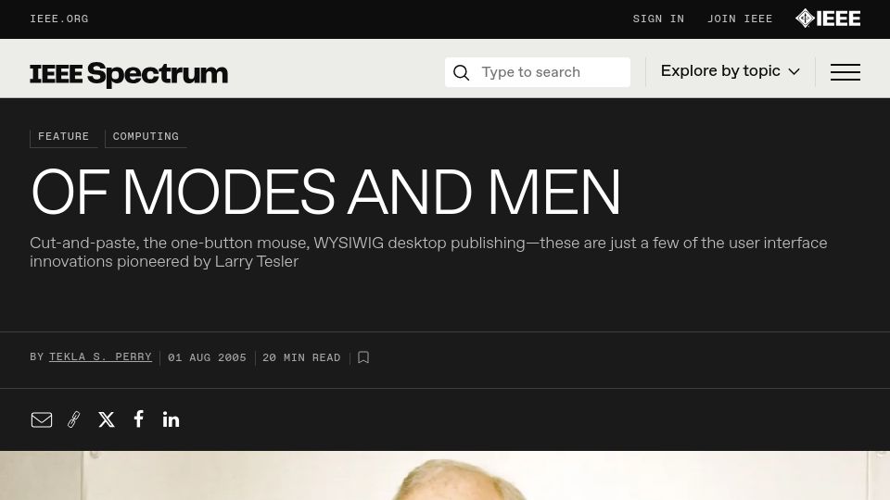This screenshot has width=890, height=500.
Task: Click the article subtitle about Larry Tesler
Action: [428, 252]
